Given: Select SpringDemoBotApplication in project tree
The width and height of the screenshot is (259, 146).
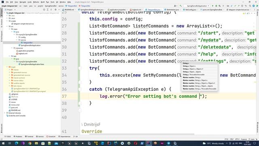Looking at the screenshot, I should pos(30,45).
